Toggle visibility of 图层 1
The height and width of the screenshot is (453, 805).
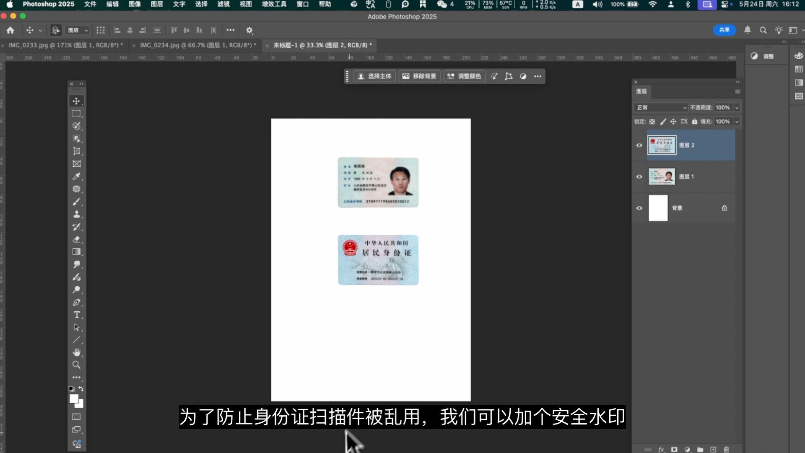[x=639, y=177]
